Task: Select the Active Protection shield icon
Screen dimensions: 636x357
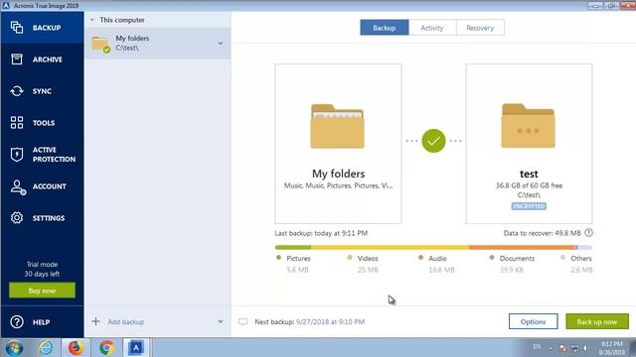Action: click(x=17, y=155)
